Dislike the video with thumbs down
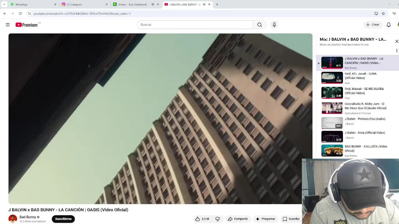Screen dimensions: 399x224 point(218,219)
